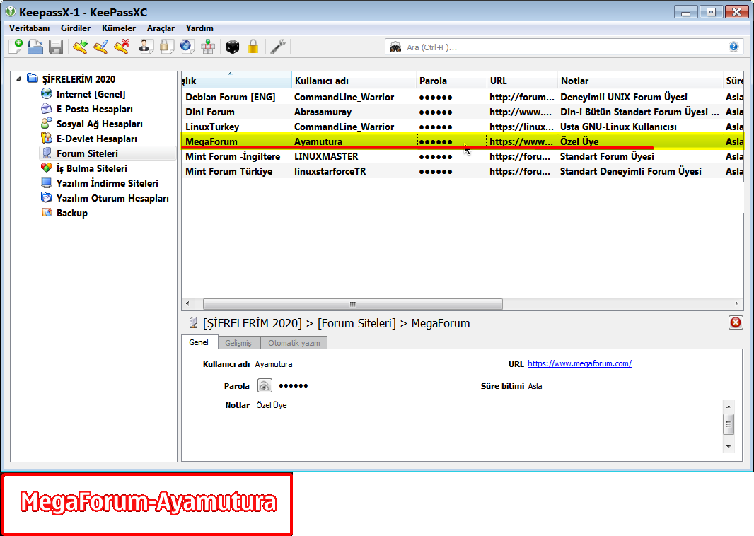Select the ŞİFRELERİM 2020 root group
Screen dimensions: 754x536
79,78
